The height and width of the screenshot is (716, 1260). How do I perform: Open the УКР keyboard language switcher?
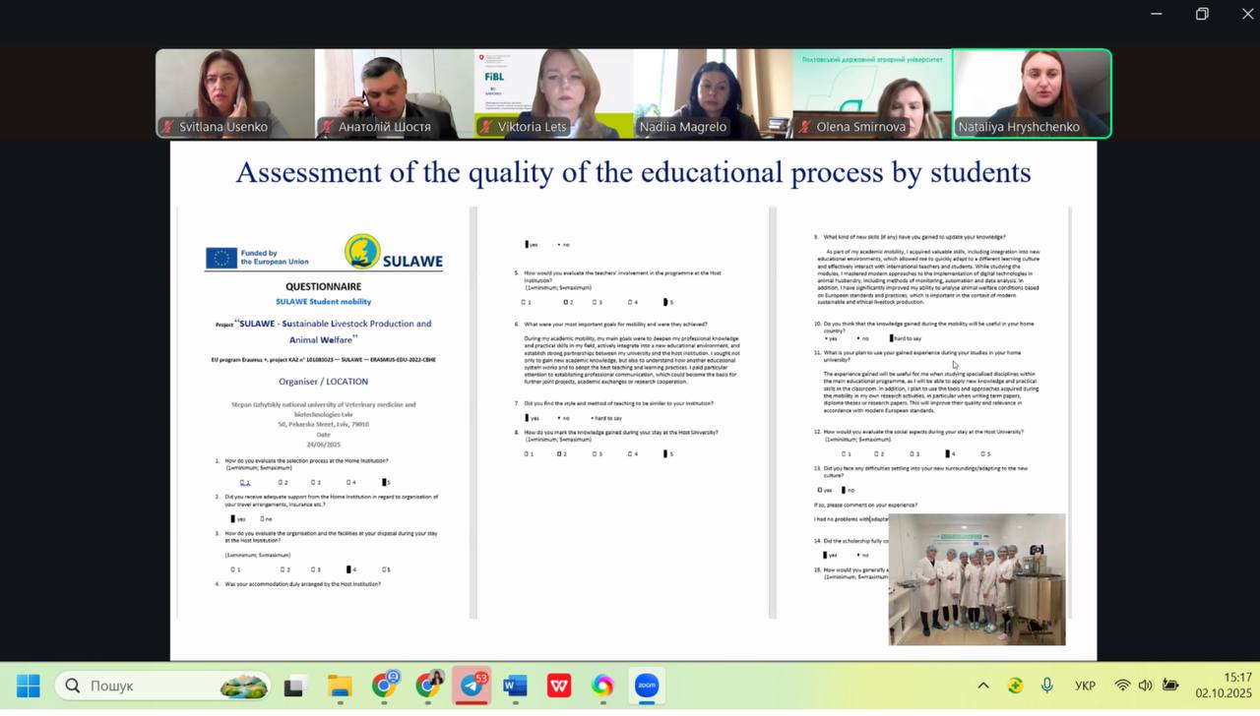point(1085,686)
